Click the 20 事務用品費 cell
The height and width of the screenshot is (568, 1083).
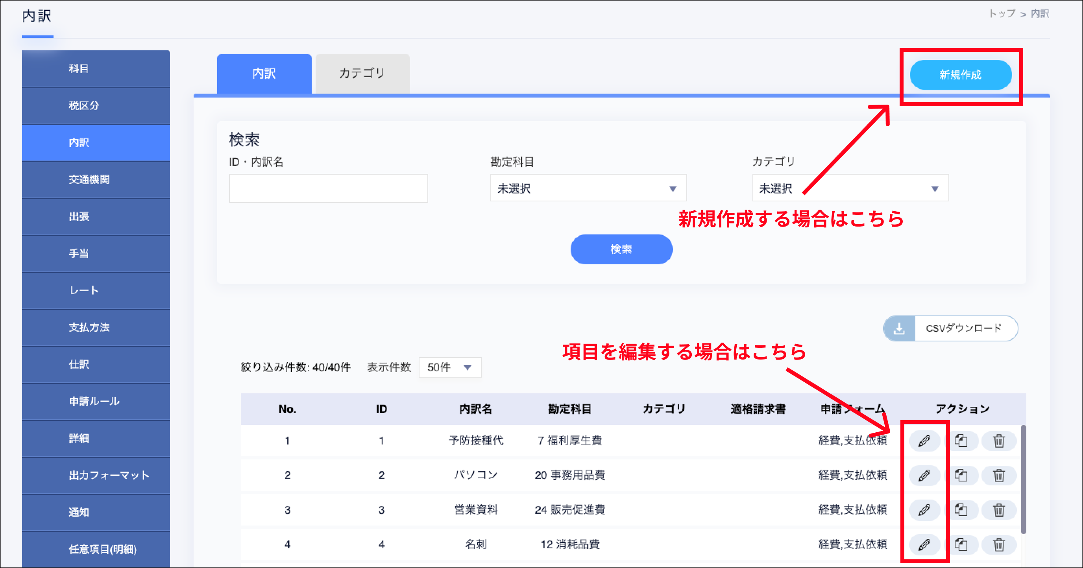570,475
